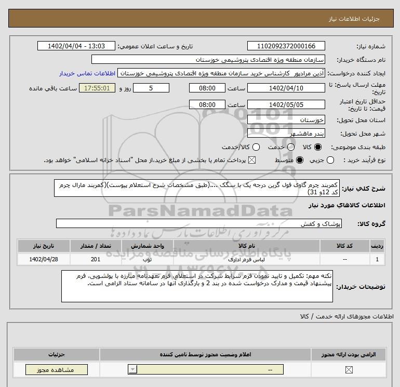Screen dimensions: 400x387
Task: Click item name cell لباس فرم اداری
Action: coord(246,259)
